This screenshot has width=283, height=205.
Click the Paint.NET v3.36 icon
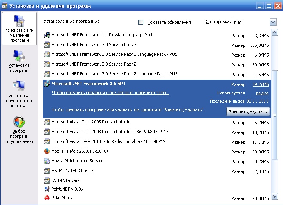pos(47,189)
